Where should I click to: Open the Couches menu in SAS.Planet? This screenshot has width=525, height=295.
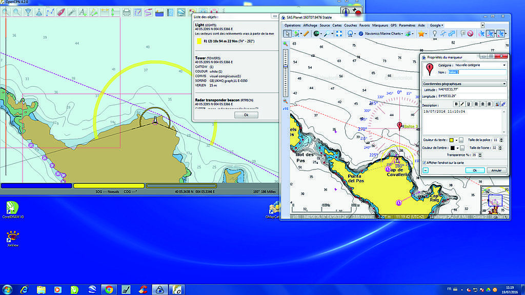[x=351, y=26]
